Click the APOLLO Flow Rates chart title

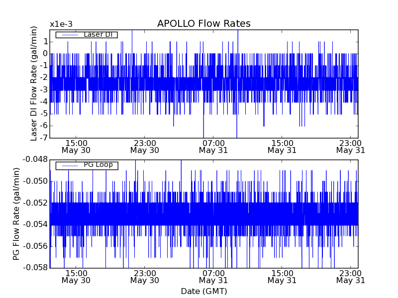(x=203, y=24)
